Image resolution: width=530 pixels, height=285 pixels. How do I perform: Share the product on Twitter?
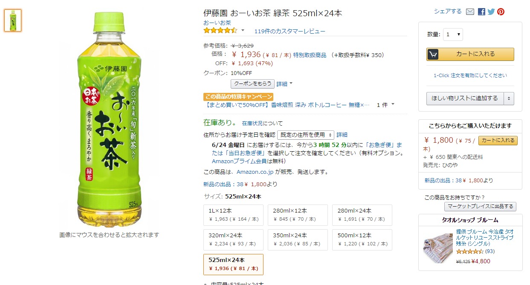coord(491,12)
